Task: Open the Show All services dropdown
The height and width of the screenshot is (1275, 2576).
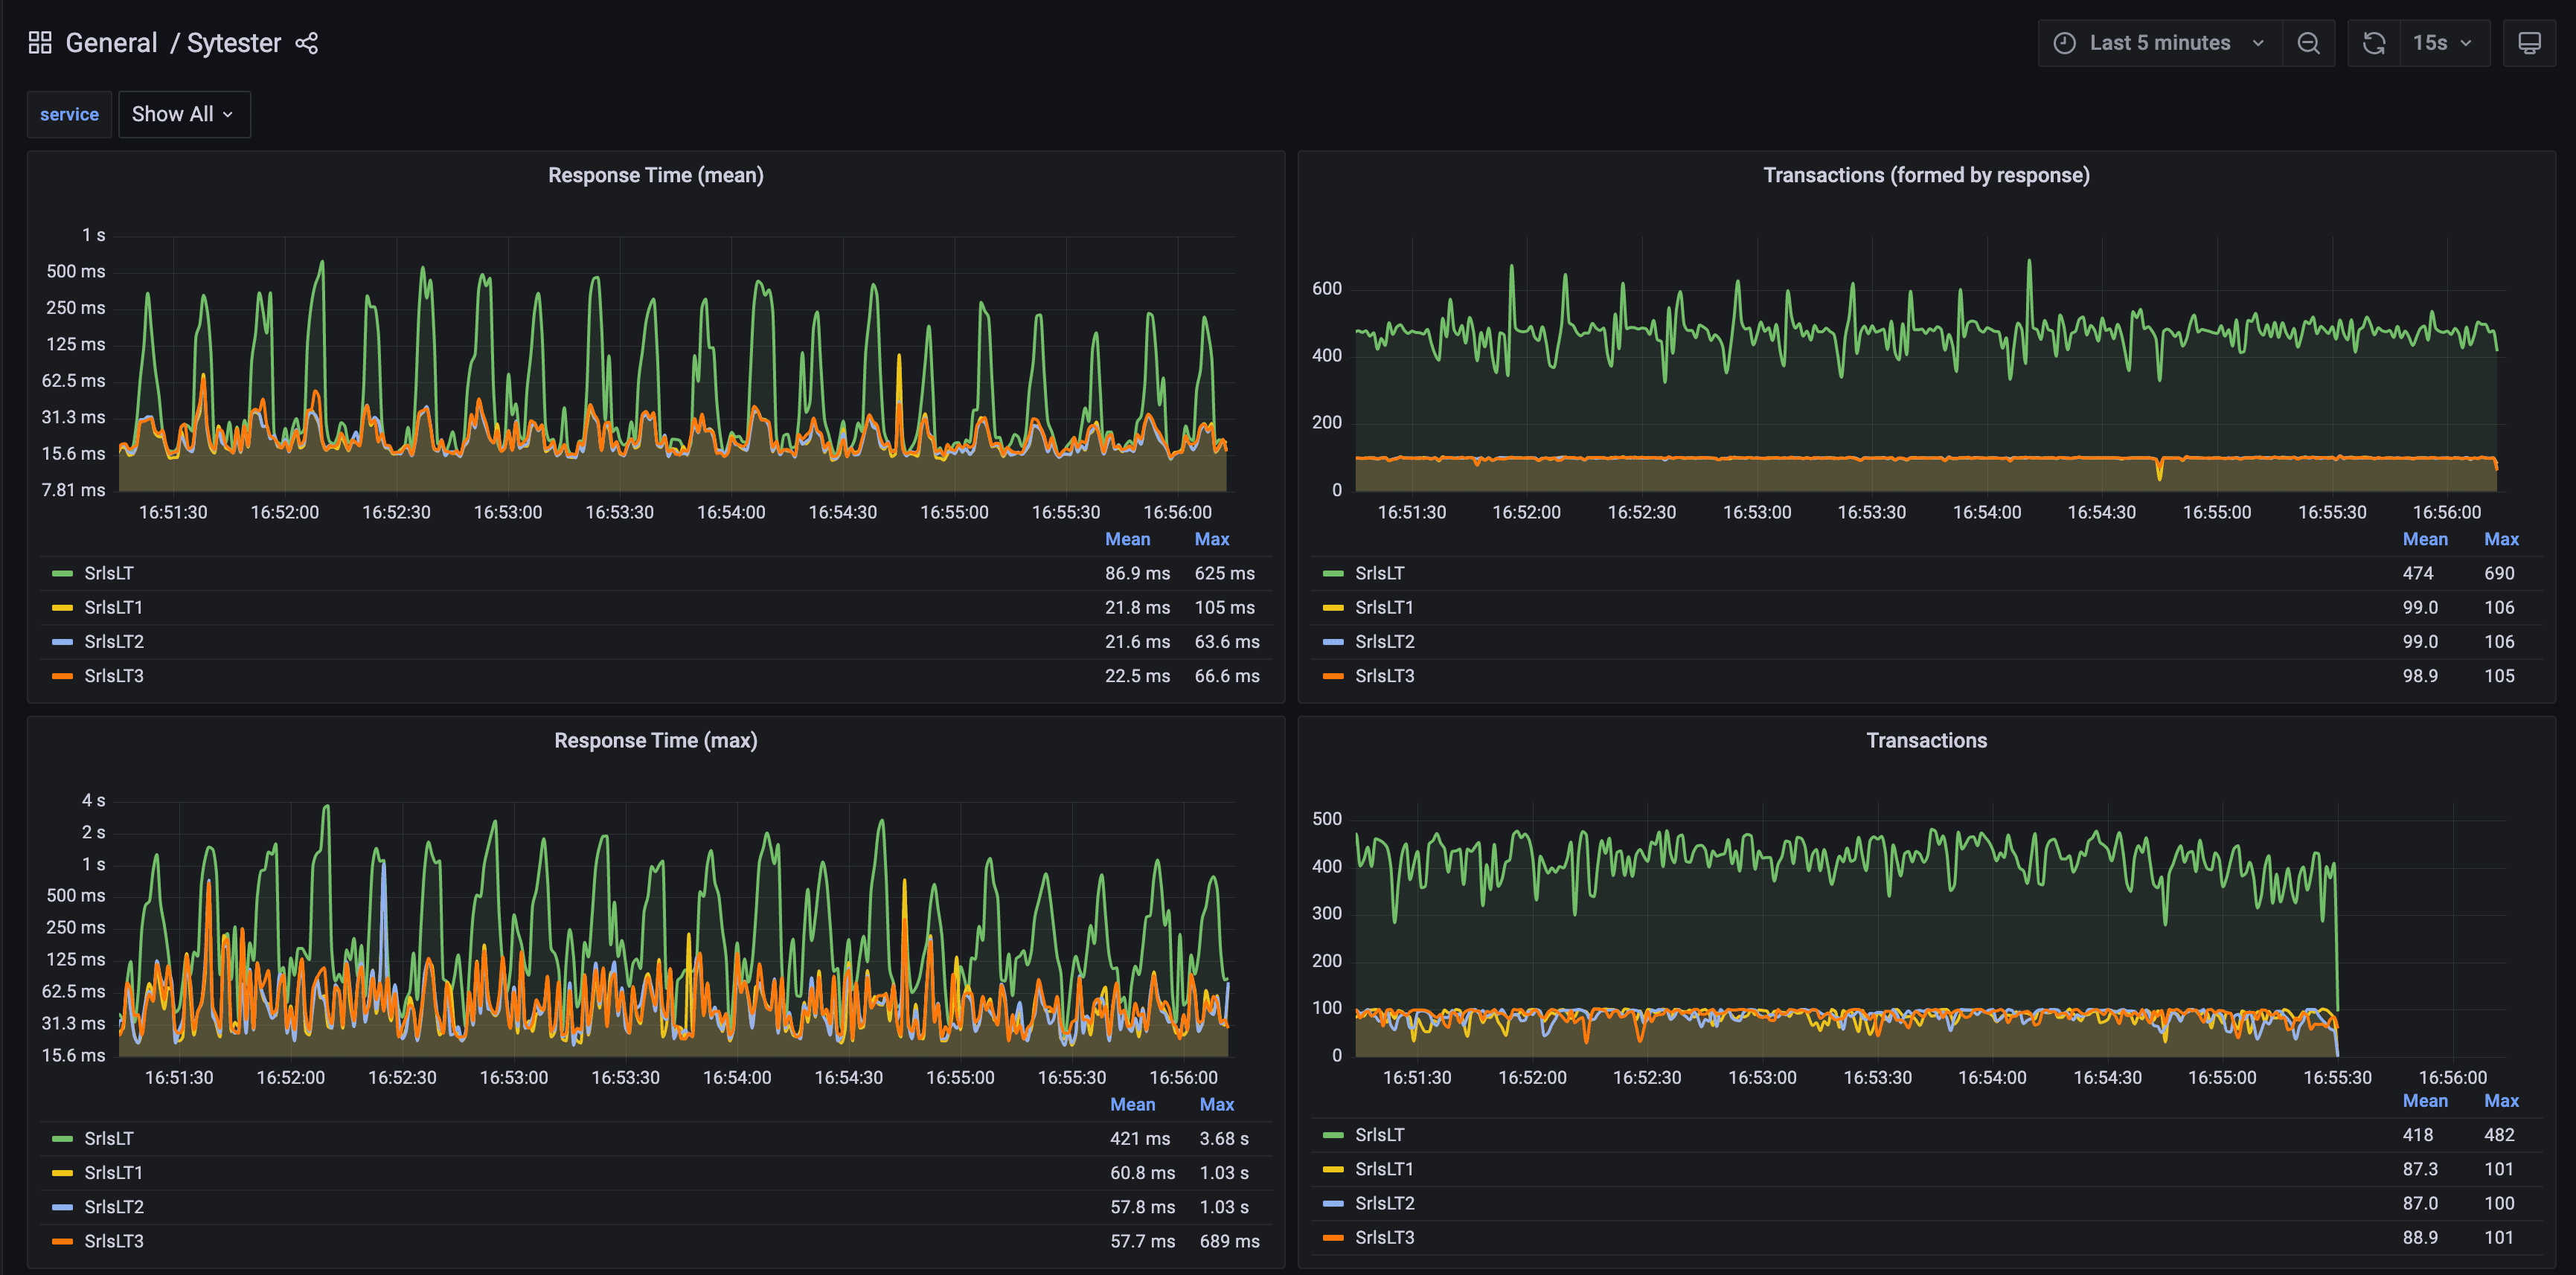Action: pyautogui.click(x=184, y=114)
